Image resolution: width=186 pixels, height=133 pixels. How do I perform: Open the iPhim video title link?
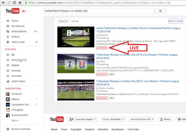point(137,56)
